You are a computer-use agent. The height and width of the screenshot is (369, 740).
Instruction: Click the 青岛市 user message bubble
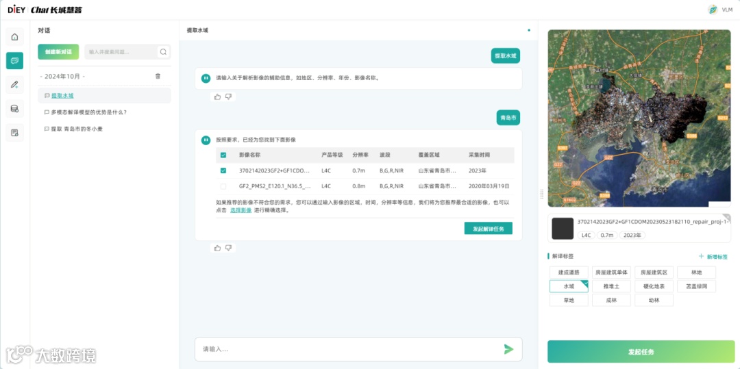pos(508,118)
